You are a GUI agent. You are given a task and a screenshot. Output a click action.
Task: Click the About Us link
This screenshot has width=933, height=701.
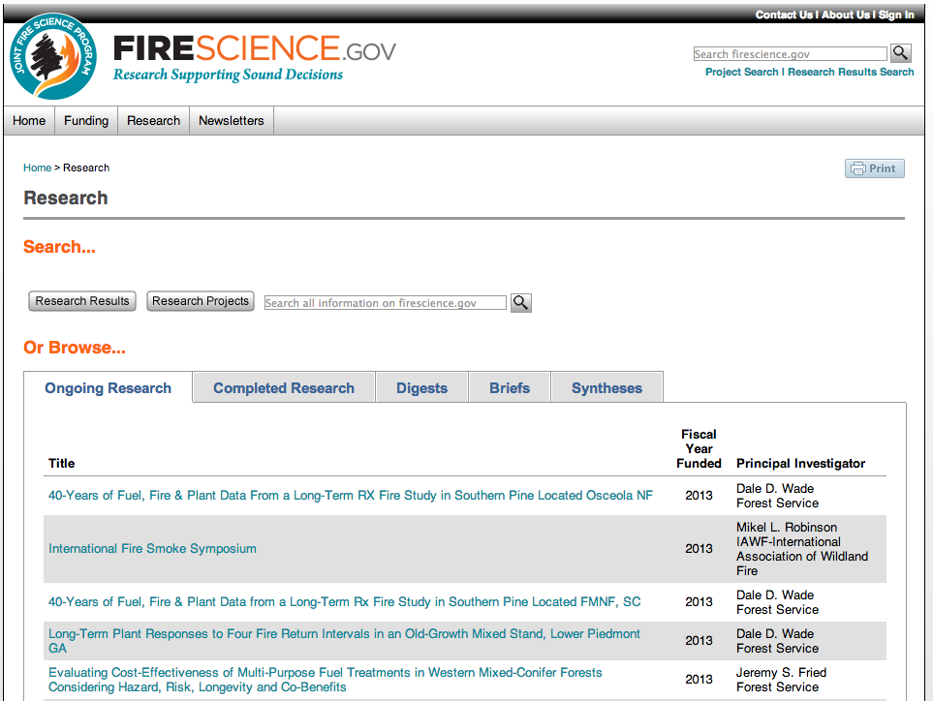846,15
